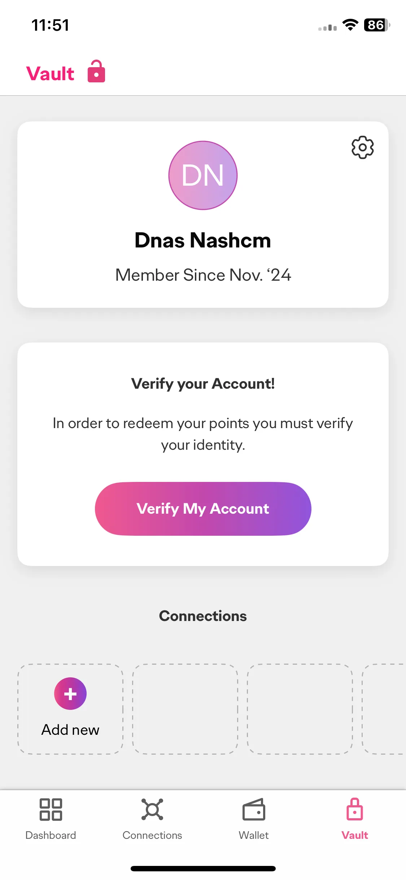Viewport: 406px width, 880px height.
Task: Tap the Wallet icon in bottom bar
Action: (254, 810)
